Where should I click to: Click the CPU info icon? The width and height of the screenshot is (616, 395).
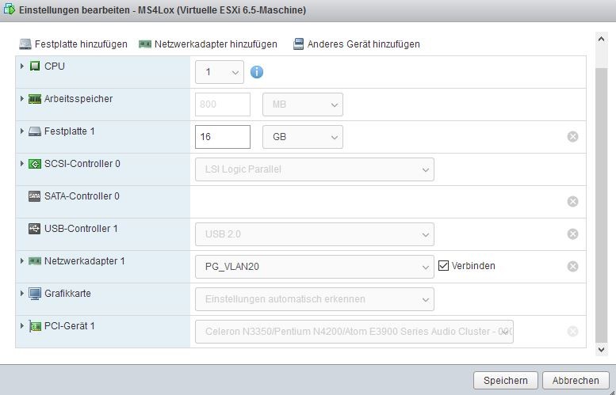[x=257, y=72]
